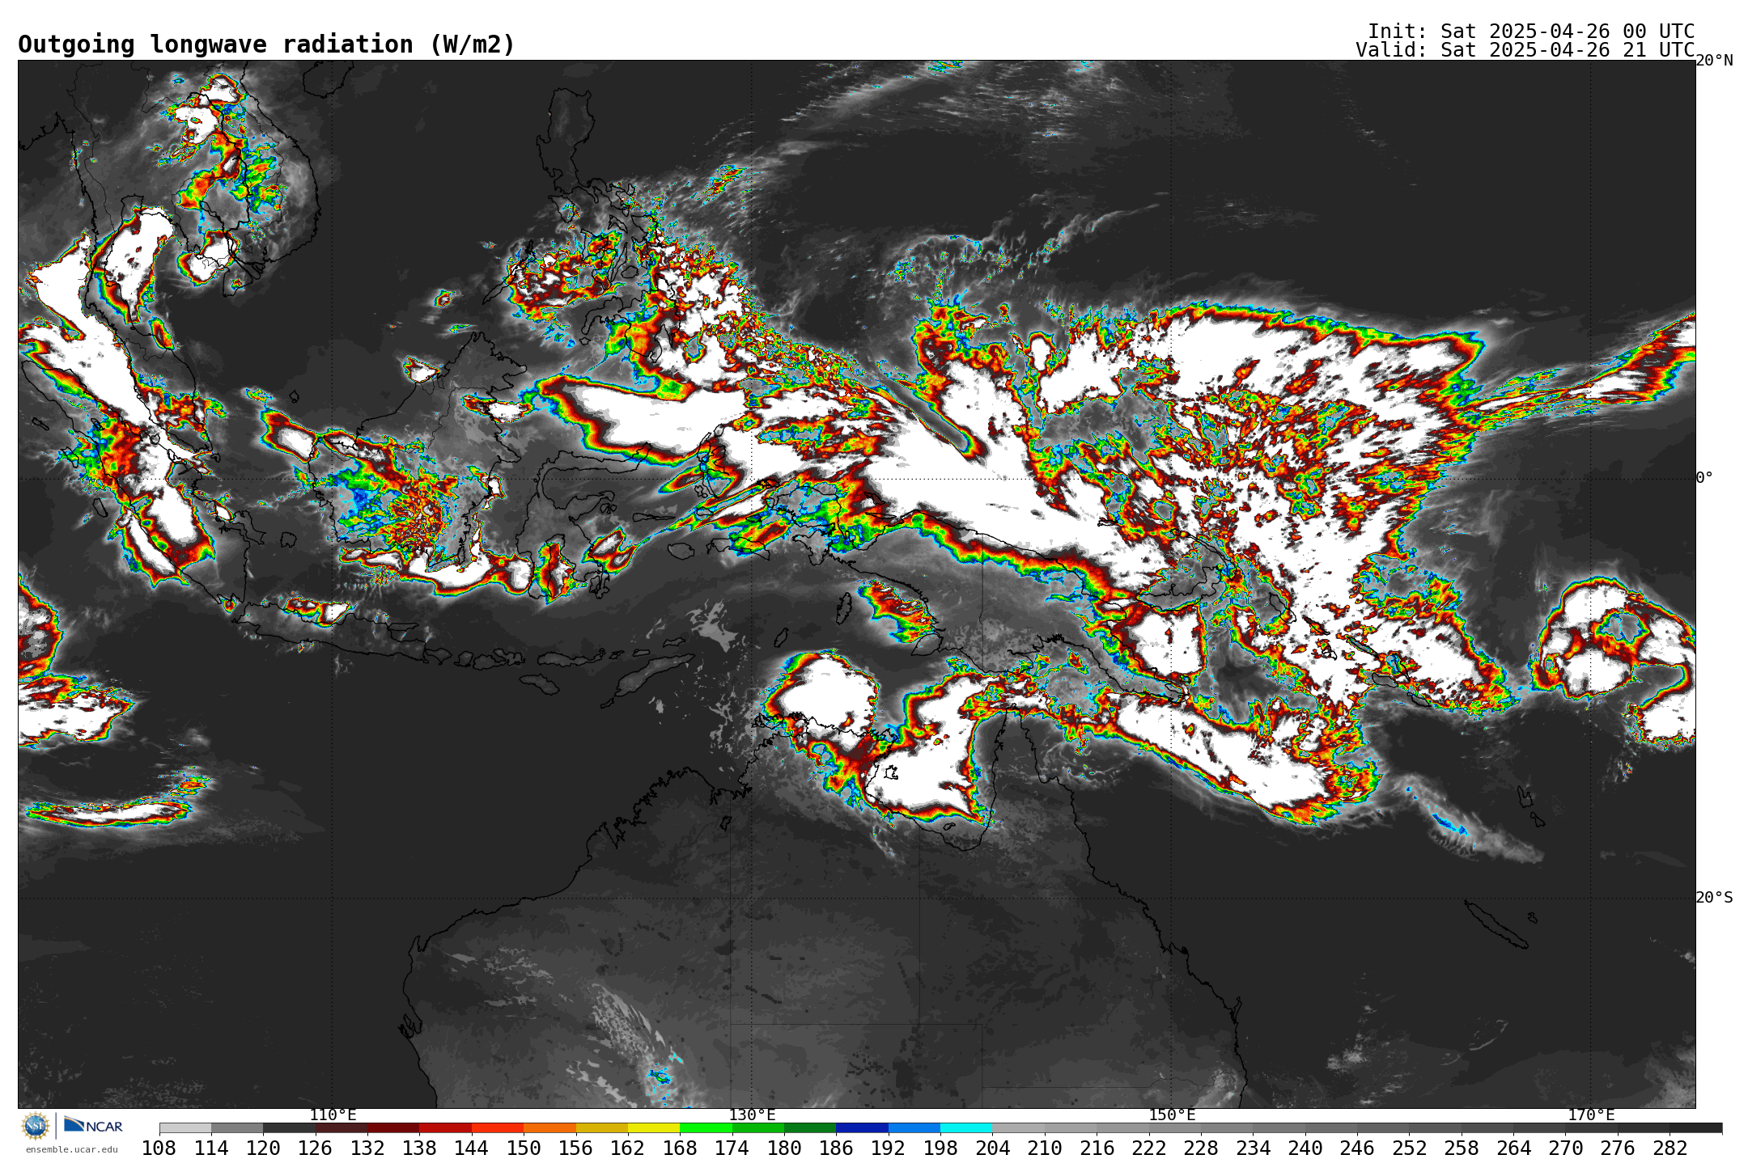Pick the dark green swatch between 180 and 186
The width and height of the screenshot is (1748, 1159).
[810, 1127]
